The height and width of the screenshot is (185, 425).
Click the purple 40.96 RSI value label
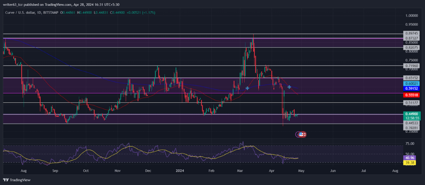pyautogui.click(x=410, y=158)
